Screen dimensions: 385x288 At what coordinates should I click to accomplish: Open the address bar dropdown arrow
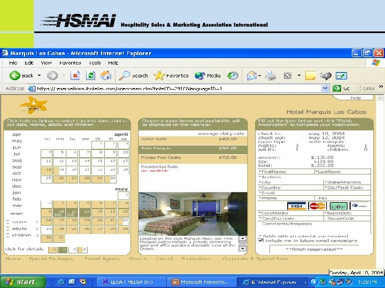(325, 88)
